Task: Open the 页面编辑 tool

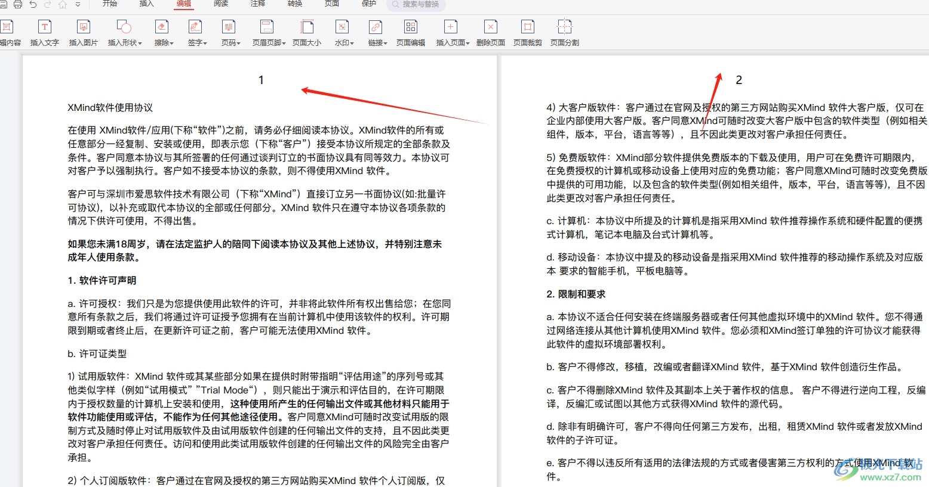Action: click(x=411, y=33)
